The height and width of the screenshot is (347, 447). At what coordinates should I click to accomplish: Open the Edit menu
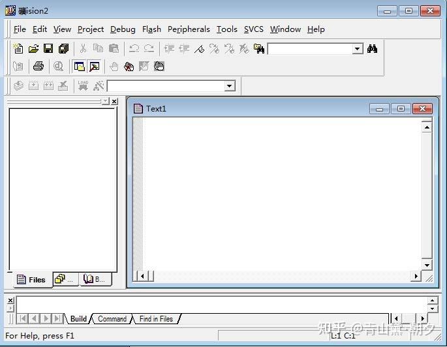tap(40, 29)
